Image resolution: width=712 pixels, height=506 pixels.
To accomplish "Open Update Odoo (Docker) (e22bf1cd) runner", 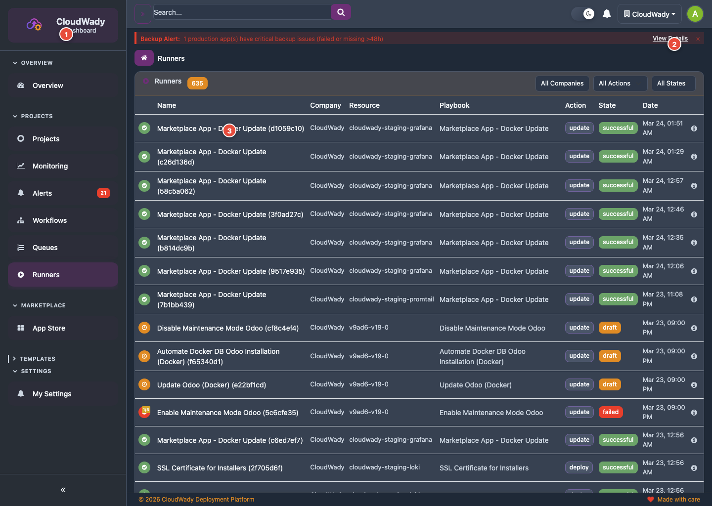I will coord(211,385).
